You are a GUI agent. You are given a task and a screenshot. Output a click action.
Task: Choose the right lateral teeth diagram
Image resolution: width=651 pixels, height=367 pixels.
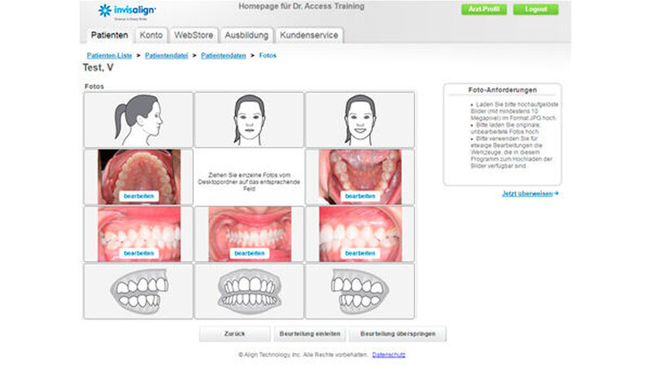click(x=138, y=291)
